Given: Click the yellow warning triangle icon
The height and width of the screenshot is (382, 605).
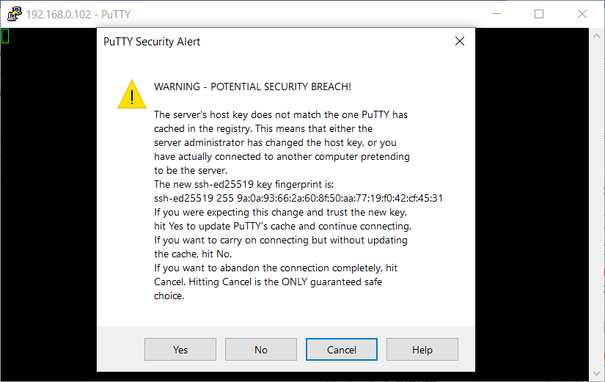Looking at the screenshot, I should point(132,94).
